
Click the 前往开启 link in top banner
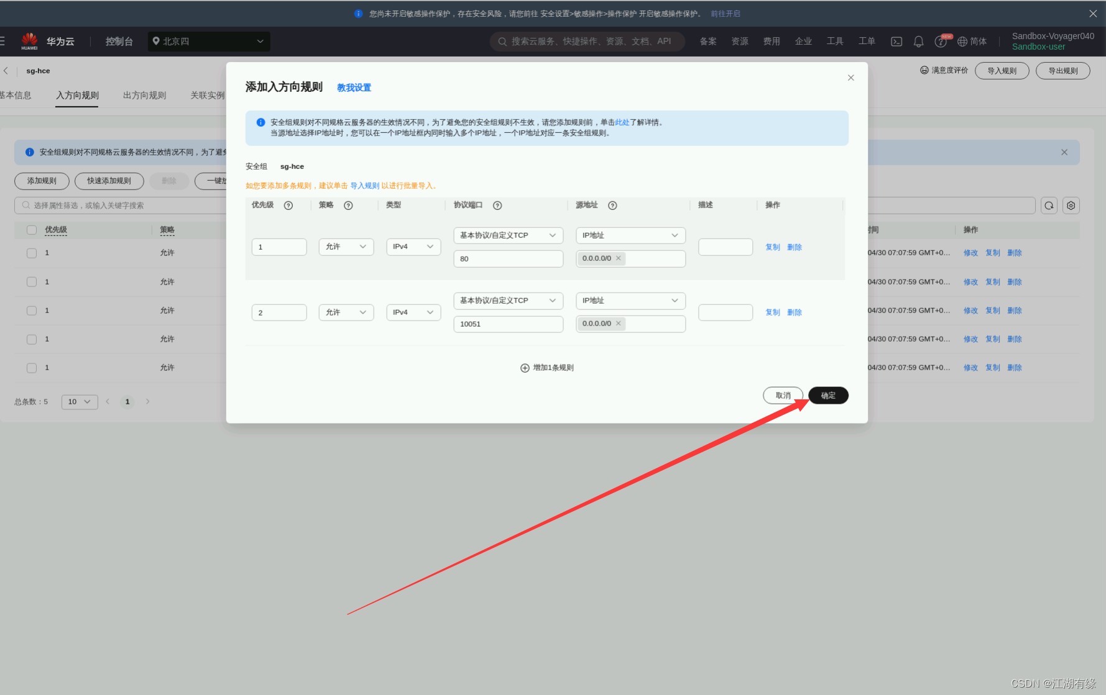(726, 14)
